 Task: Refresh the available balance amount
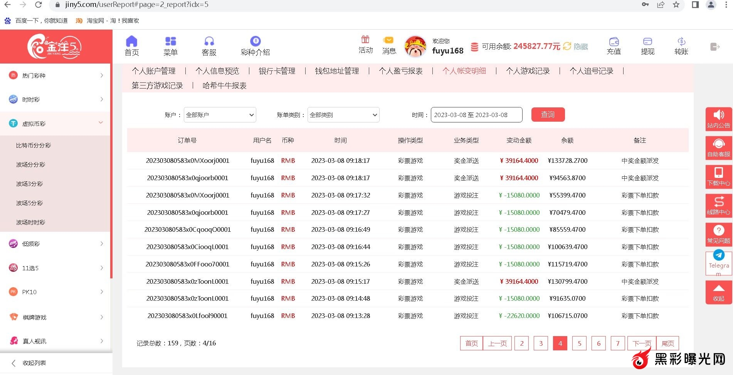click(x=567, y=46)
